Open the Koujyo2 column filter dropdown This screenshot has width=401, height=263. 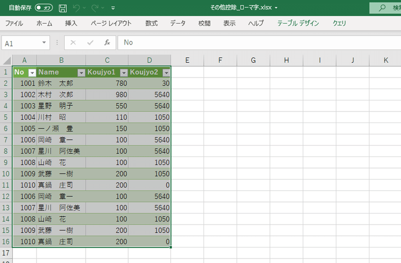point(166,73)
